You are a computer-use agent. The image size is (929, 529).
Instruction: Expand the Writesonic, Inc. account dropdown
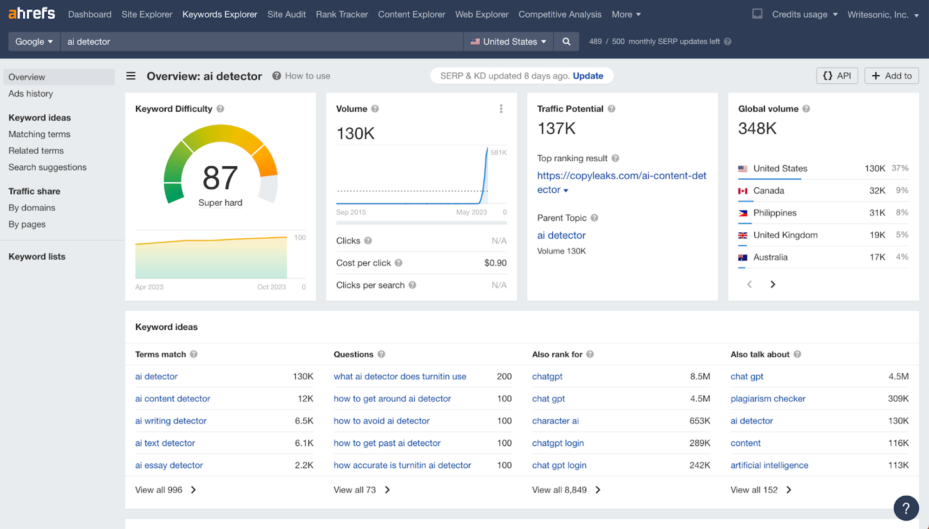[883, 14]
